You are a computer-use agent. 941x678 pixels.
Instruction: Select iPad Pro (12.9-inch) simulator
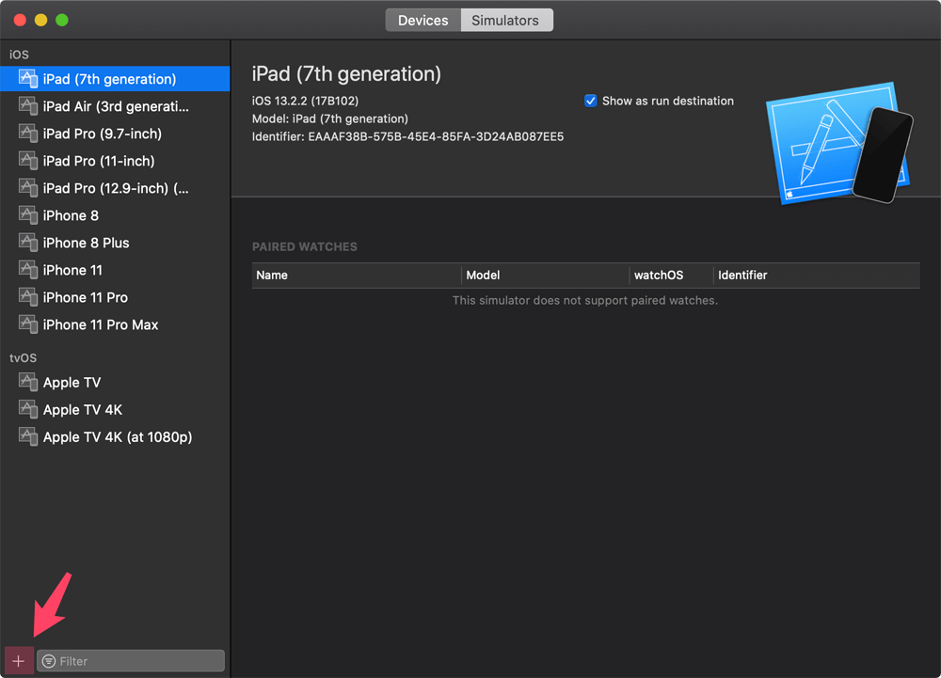pyautogui.click(x=115, y=188)
